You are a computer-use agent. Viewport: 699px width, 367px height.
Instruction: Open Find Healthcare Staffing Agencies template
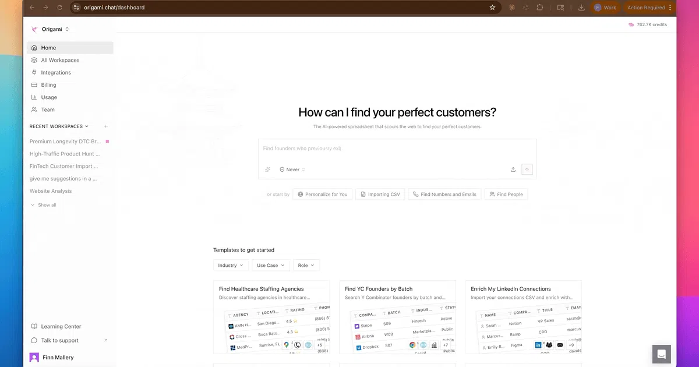pos(271,317)
